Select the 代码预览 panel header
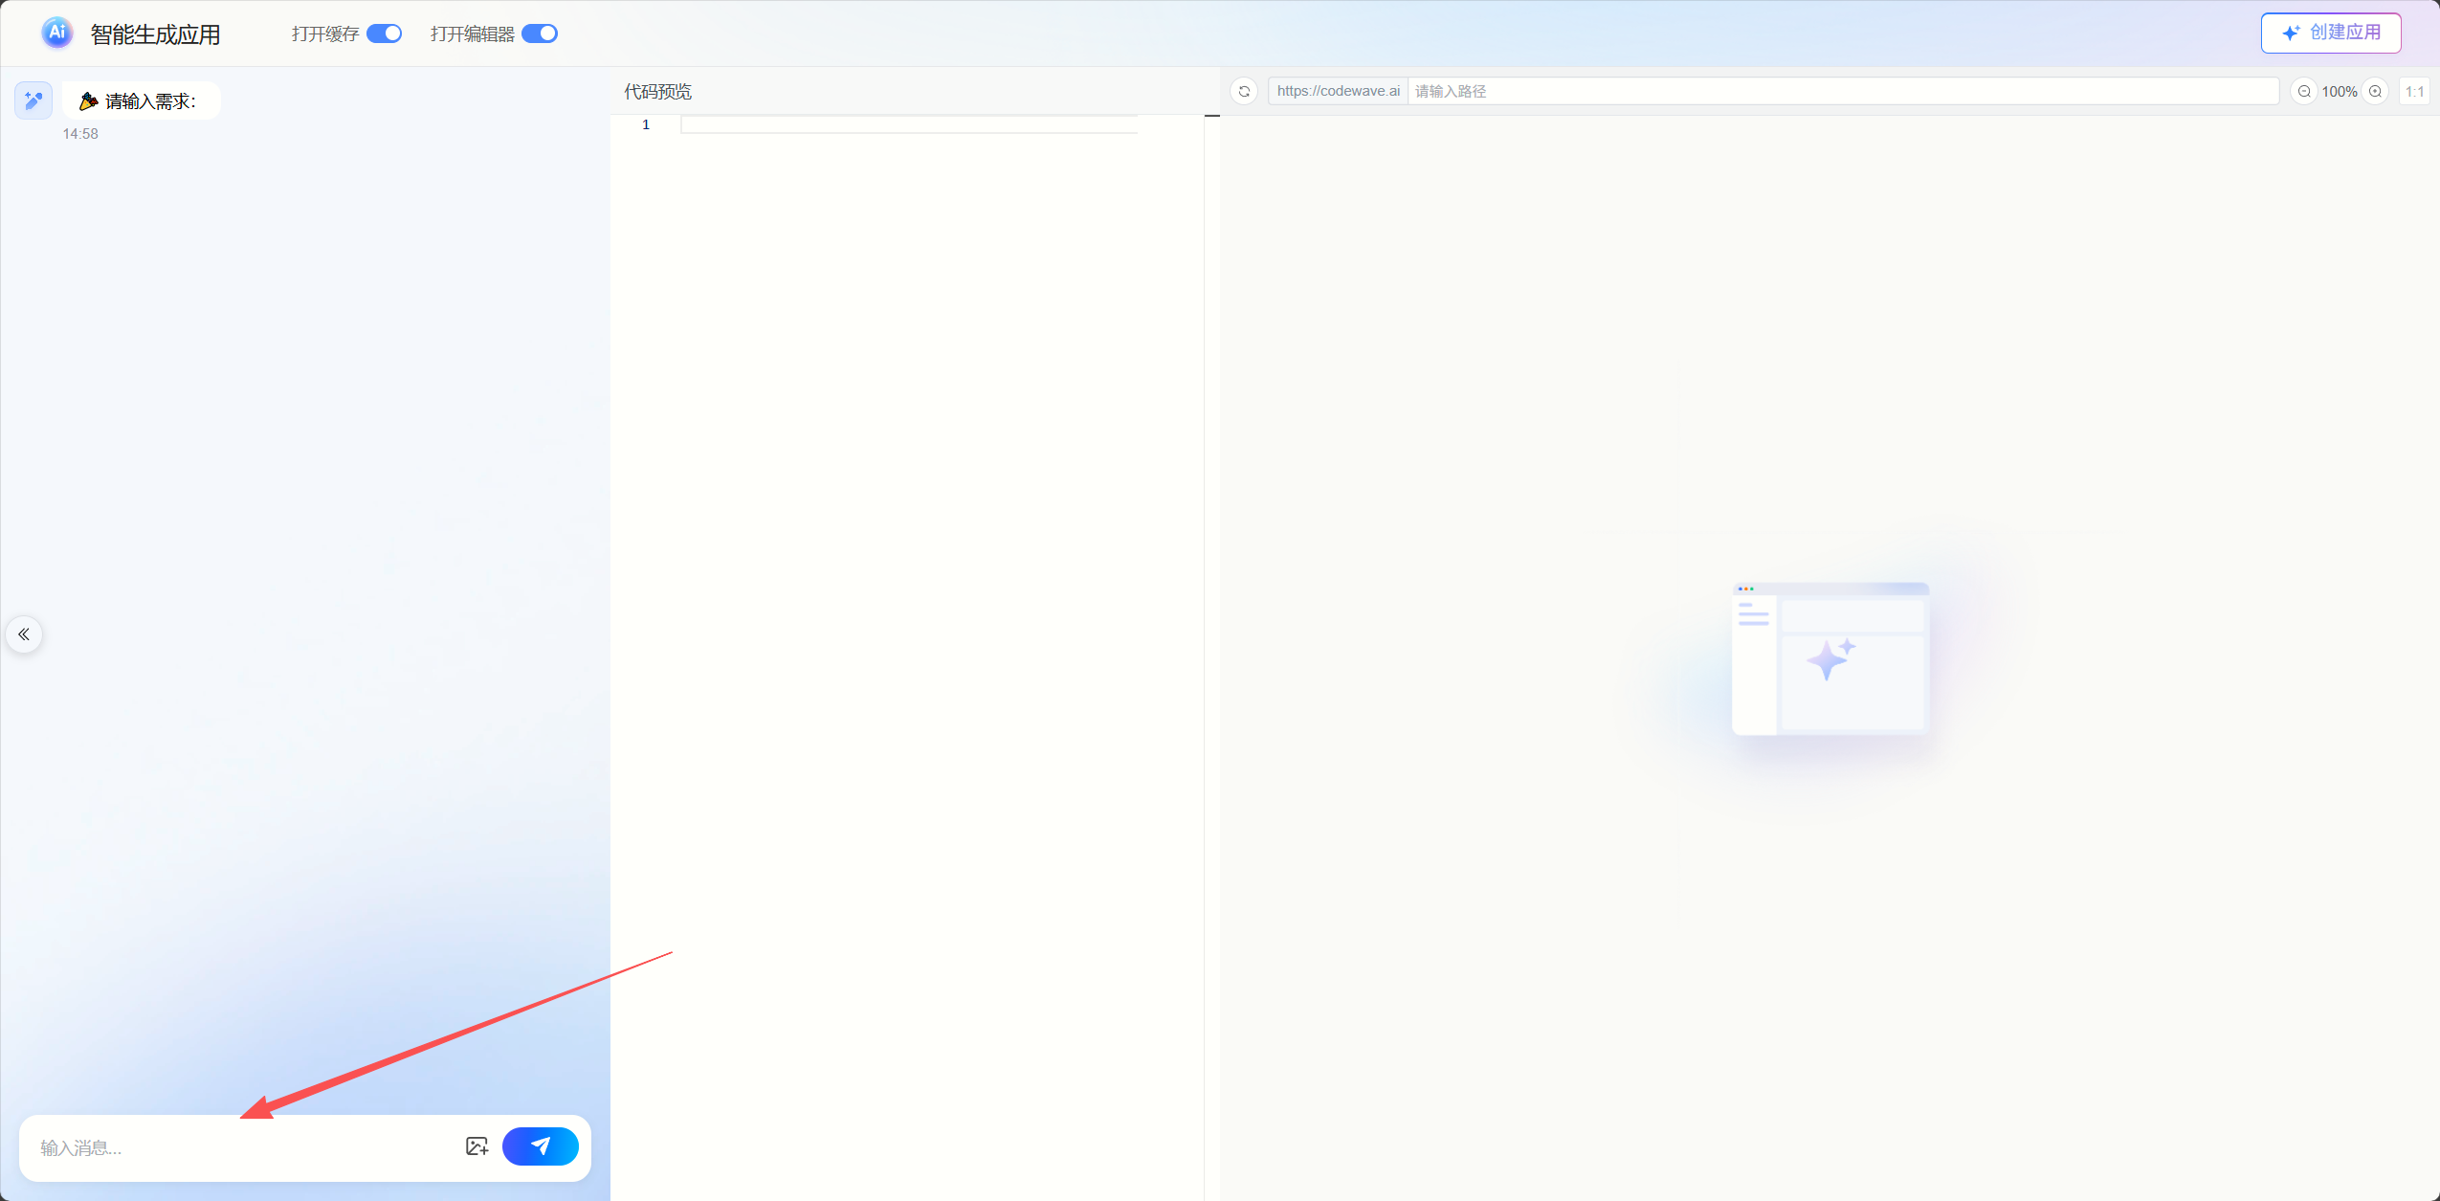Viewport: 2440px width, 1201px height. click(657, 91)
